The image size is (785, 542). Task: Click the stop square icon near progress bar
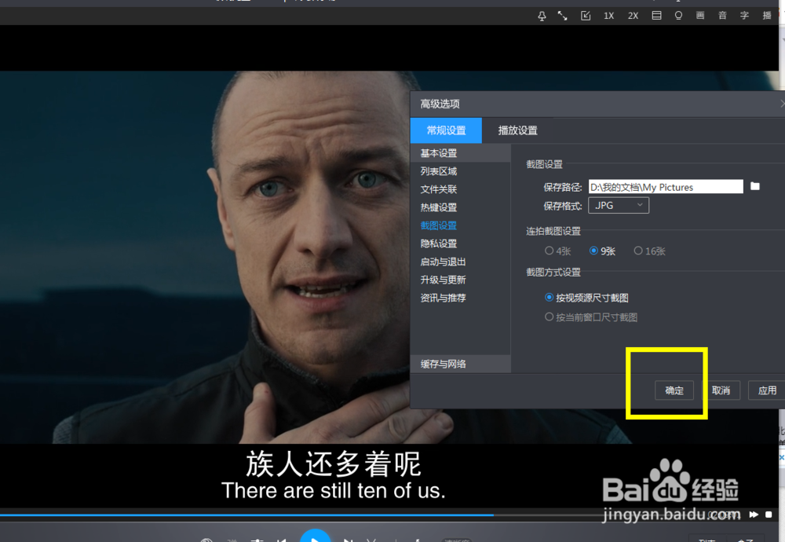[x=769, y=515]
